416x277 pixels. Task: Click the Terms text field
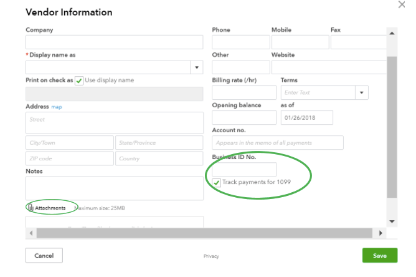click(318, 92)
